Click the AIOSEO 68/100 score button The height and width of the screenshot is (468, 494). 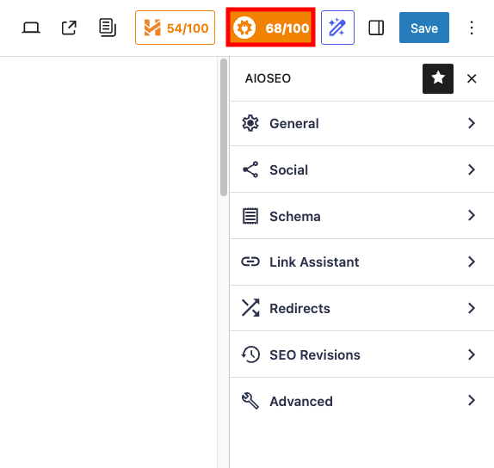click(x=270, y=28)
